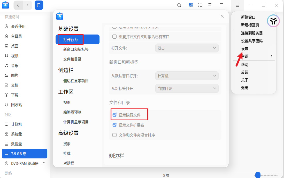The image size is (284, 178).
Task: Open the hamburger main menu
Action: [x=238, y=5]
